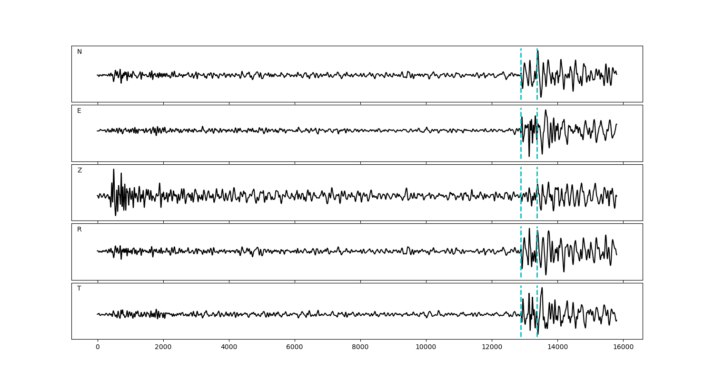Click the E channel label
Screen dimensions: 714x381
pos(79,111)
